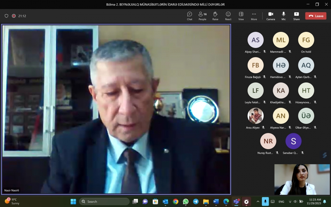Viewport: 331px width, 207px height.
Task: Click Arzu Aliyev's profile photo tile
Action: click(x=255, y=116)
